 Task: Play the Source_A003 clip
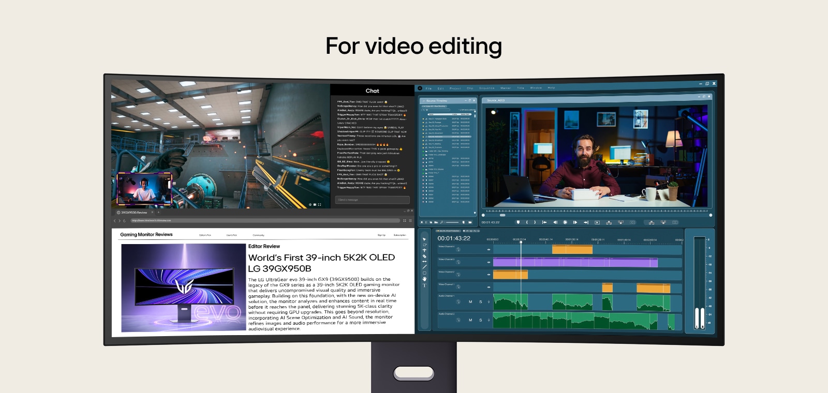coord(565,222)
